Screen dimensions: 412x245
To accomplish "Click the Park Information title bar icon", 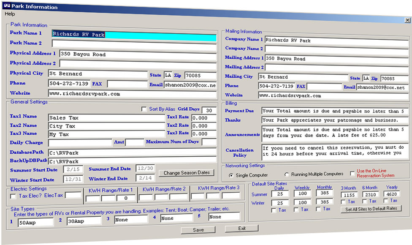I will (7, 6).
